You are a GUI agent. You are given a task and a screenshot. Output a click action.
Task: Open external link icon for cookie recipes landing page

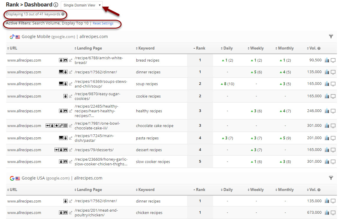coord(71,96)
